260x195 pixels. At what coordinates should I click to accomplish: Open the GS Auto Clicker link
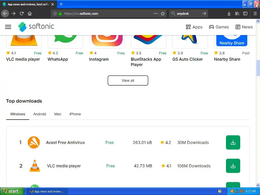pos(188,59)
